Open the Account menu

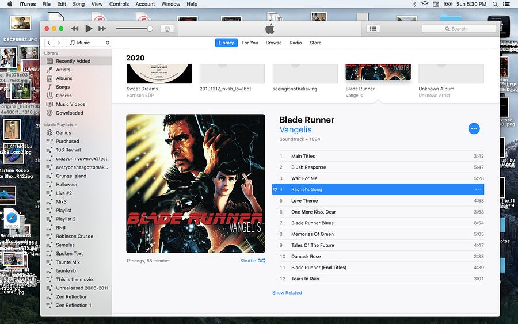point(145,4)
